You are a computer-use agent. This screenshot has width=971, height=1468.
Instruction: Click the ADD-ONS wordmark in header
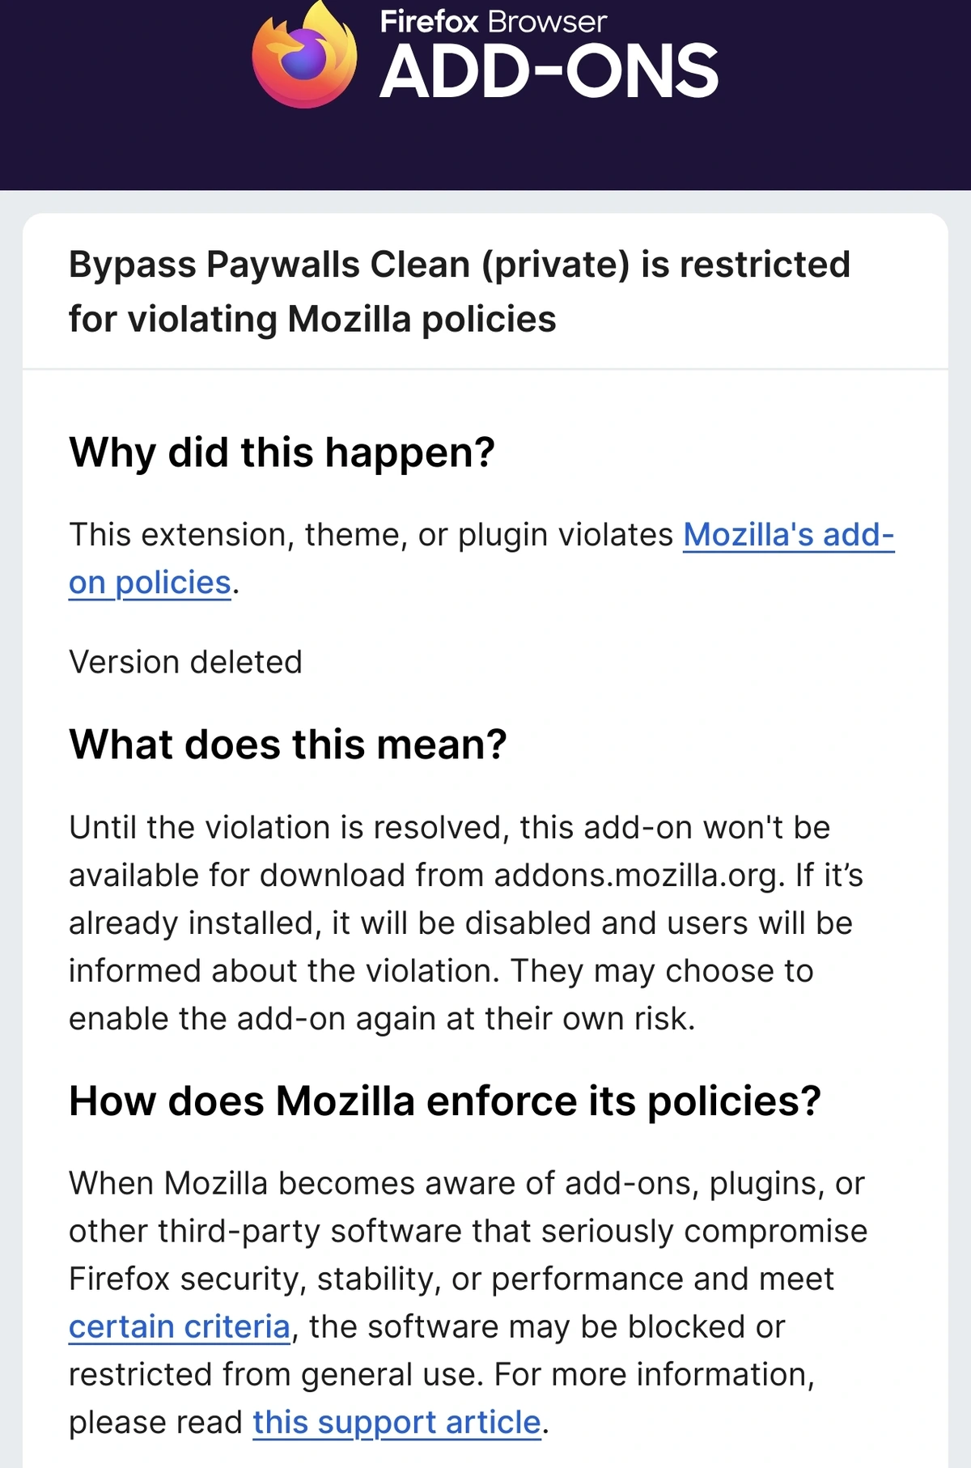(549, 73)
